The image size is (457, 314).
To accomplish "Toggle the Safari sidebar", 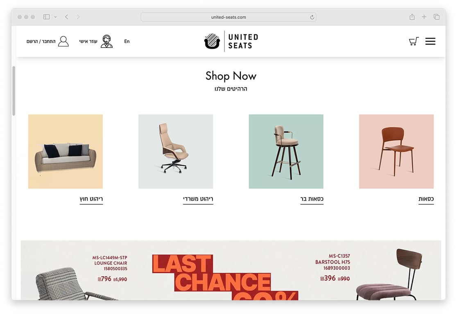I will pyautogui.click(x=46, y=17).
